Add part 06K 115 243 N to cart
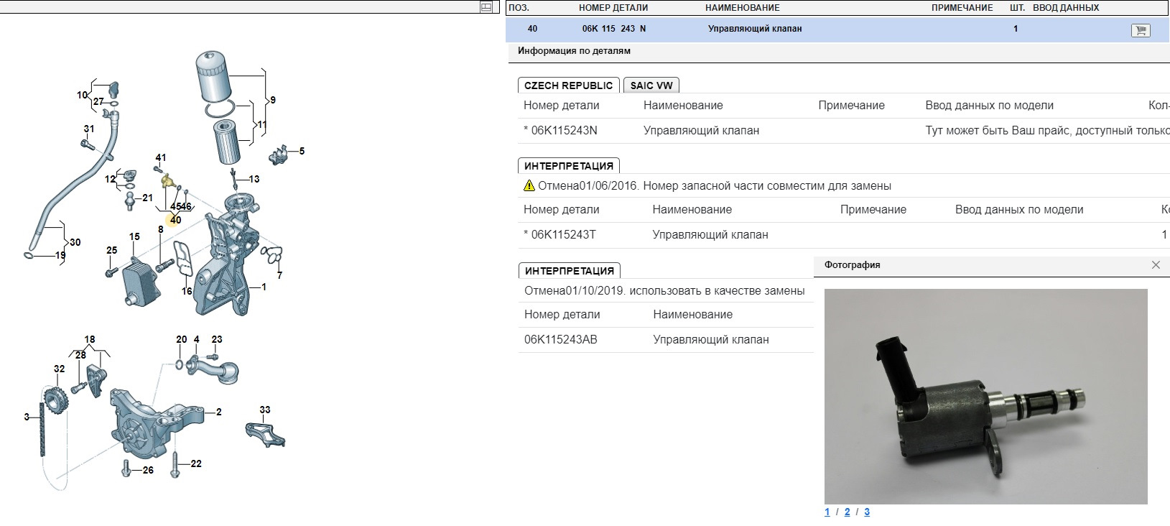 coord(1140,30)
